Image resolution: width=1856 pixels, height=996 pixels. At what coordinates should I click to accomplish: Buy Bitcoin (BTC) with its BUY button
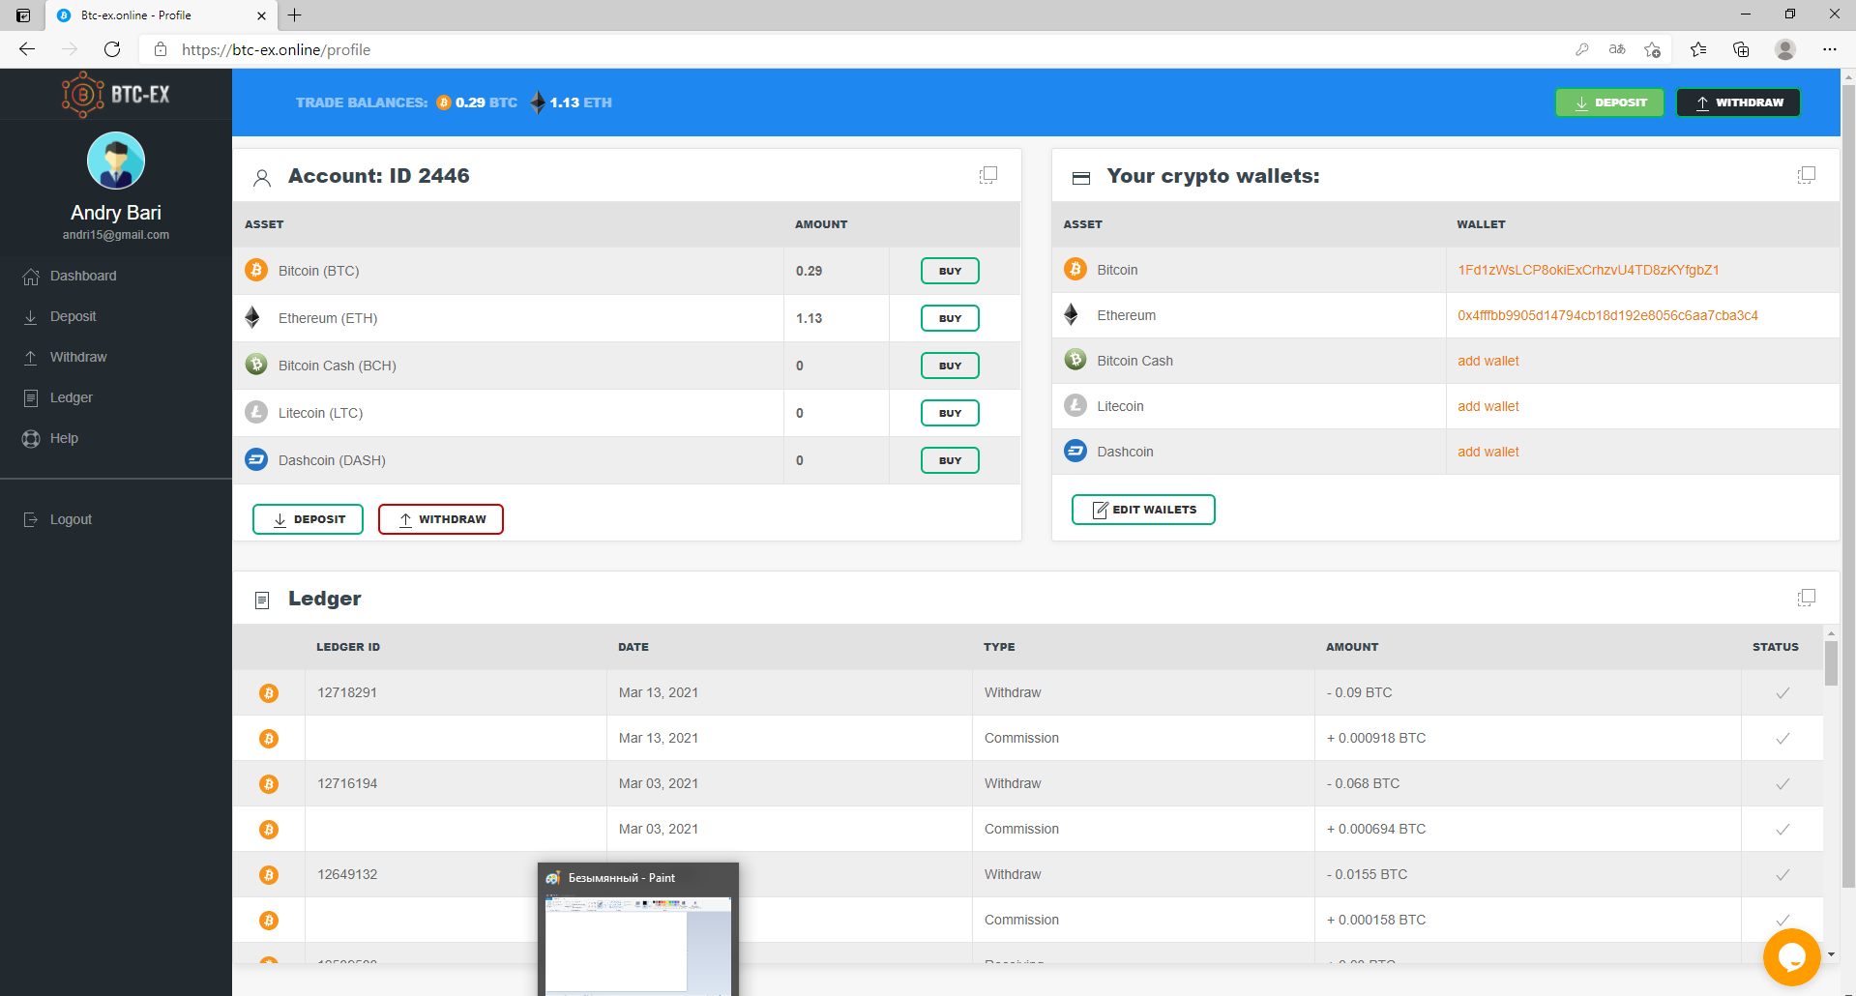tap(950, 271)
